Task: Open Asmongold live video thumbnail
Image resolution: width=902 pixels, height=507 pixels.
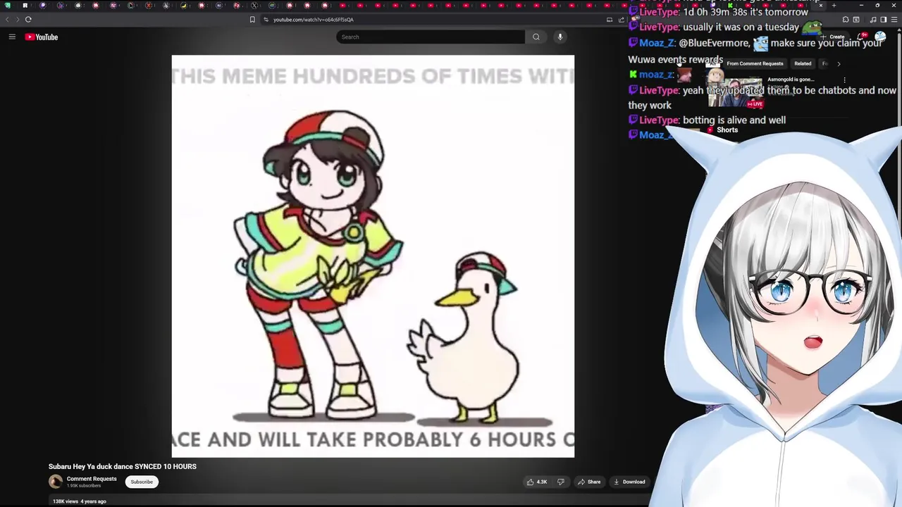Action: point(736,92)
